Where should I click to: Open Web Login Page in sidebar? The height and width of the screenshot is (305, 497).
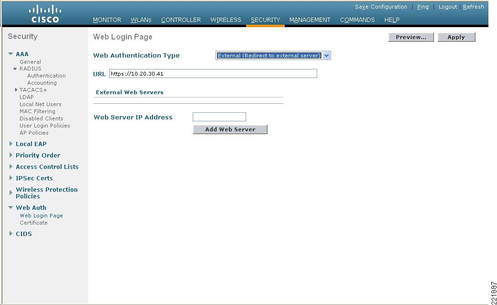[41, 216]
